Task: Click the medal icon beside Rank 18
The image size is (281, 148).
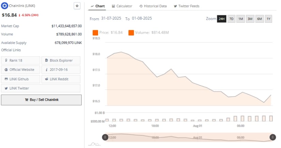Action: [6, 60]
